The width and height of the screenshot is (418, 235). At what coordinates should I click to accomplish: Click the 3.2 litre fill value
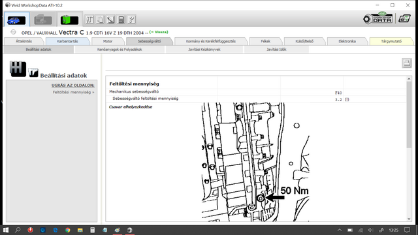(338, 100)
